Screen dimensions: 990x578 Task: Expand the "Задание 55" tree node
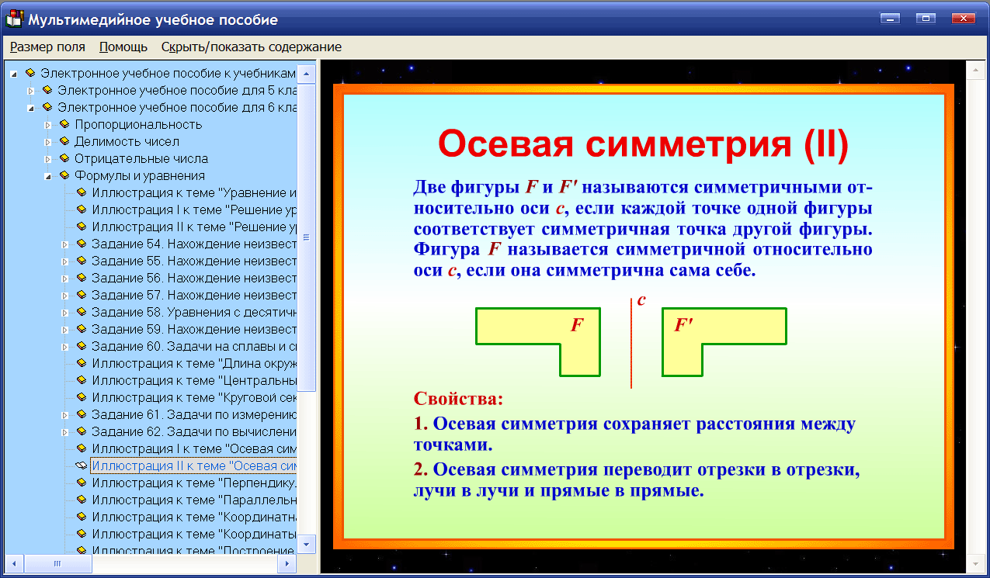(65, 261)
